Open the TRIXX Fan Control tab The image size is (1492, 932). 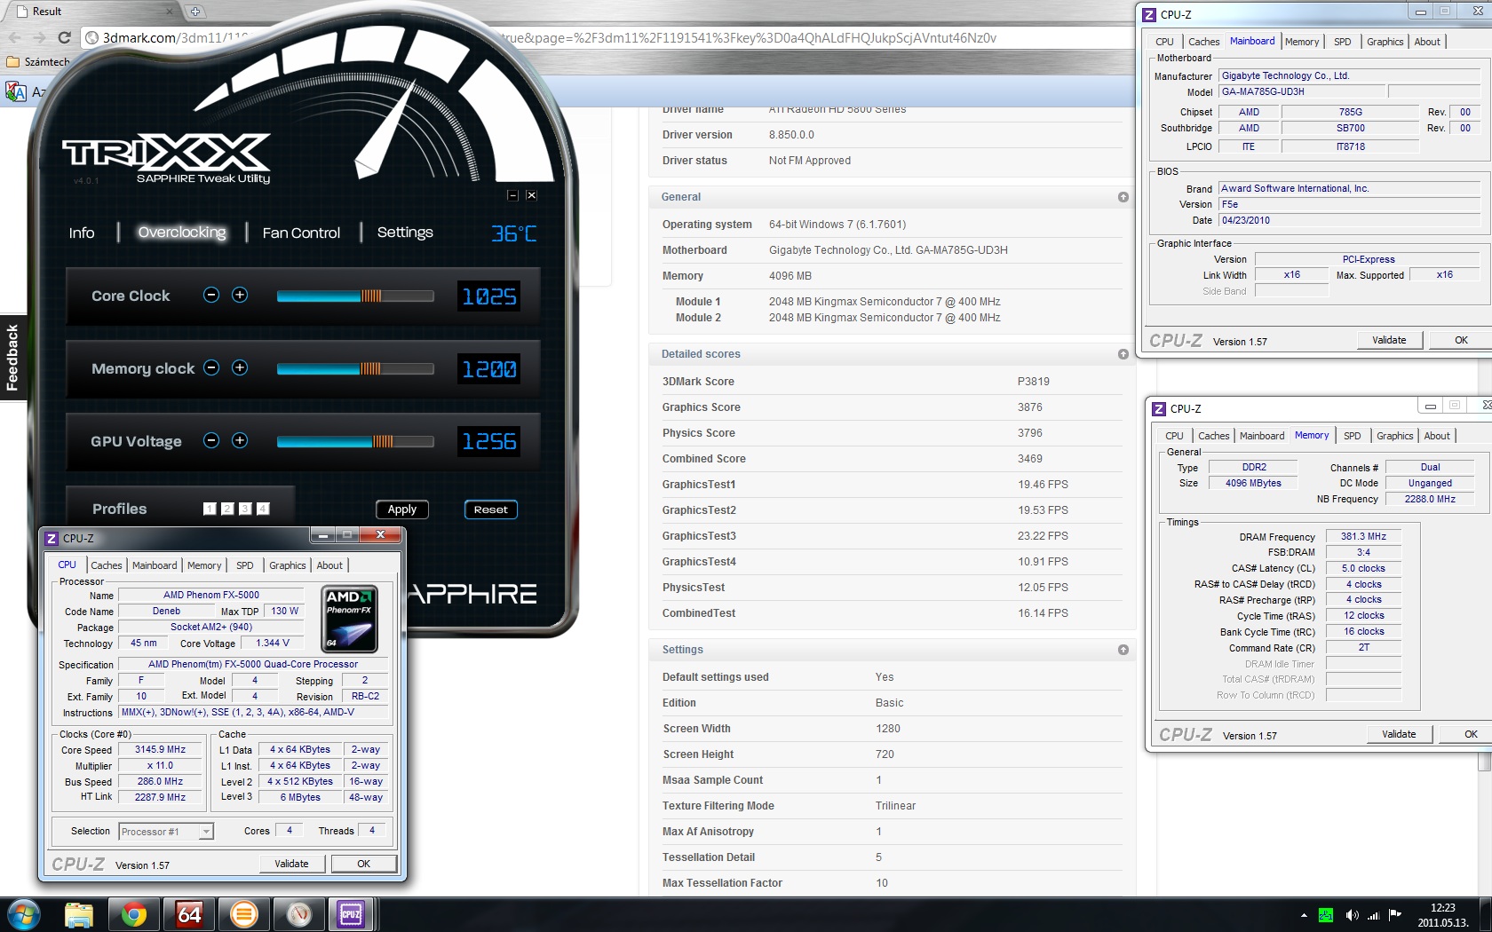coord(301,233)
